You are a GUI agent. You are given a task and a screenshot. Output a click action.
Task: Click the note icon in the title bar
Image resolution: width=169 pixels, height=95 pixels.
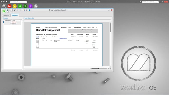(8, 2)
